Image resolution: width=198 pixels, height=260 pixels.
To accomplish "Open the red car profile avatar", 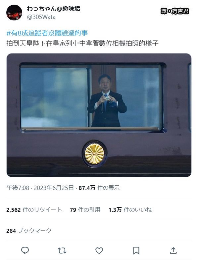I will pos(14,13).
